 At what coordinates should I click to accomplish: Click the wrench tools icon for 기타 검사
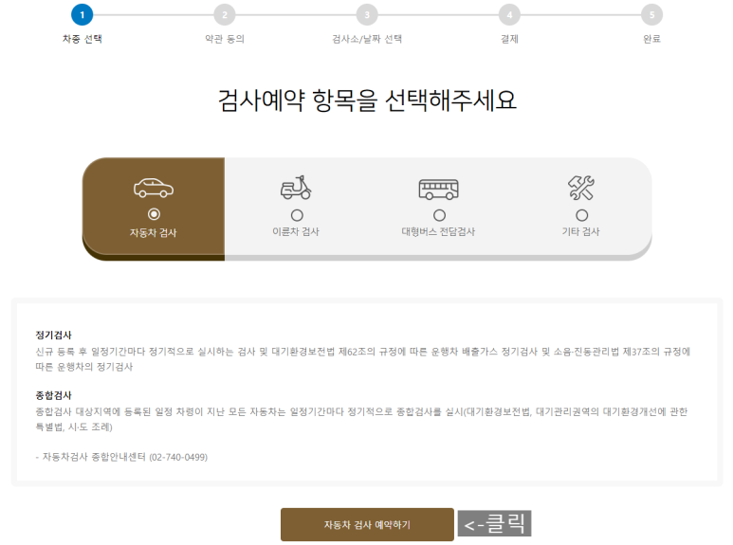tap(581, 188)
